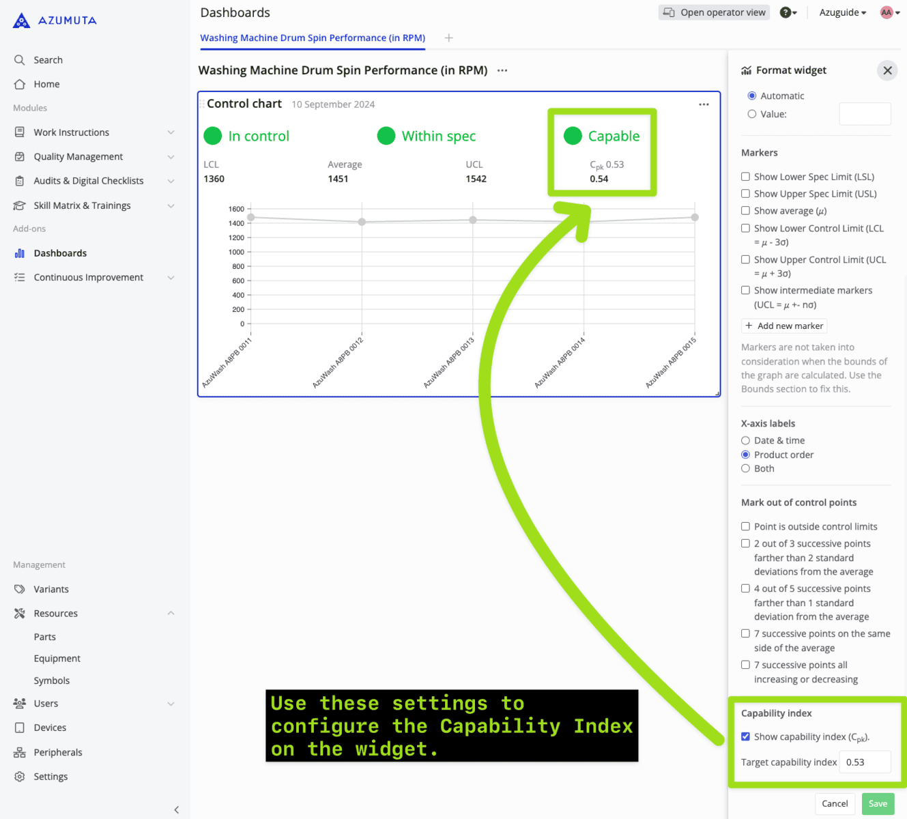Open the Devices management section
The width and height of the screenshot is (907, 819).
click(50, 727)
